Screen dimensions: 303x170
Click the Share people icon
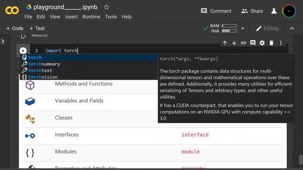[244, 11]
